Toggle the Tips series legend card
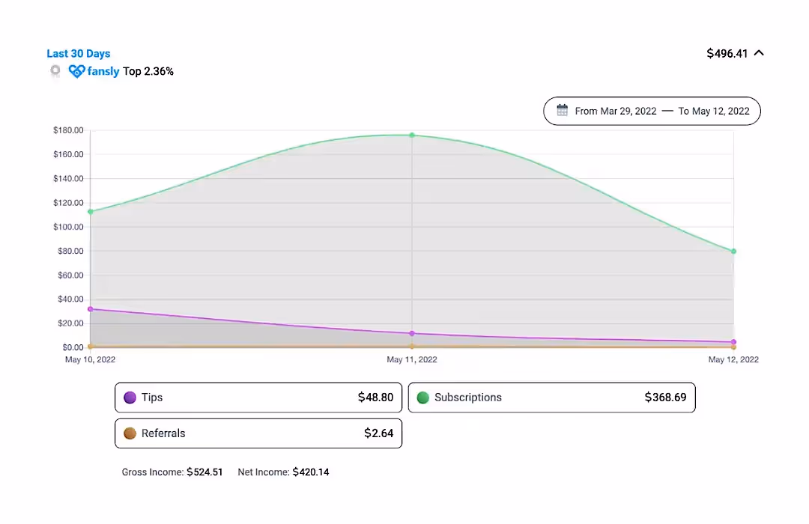This screenshot has height=524, width=809. tap(258, 397)
